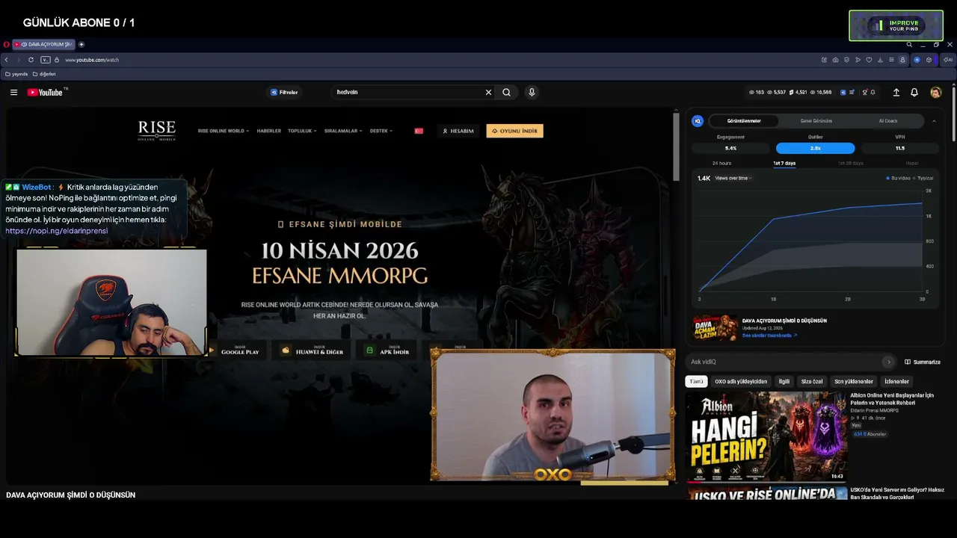This screenshot has height=538, width=957.
Task: Expand the Destek menu
Action: 381,131
